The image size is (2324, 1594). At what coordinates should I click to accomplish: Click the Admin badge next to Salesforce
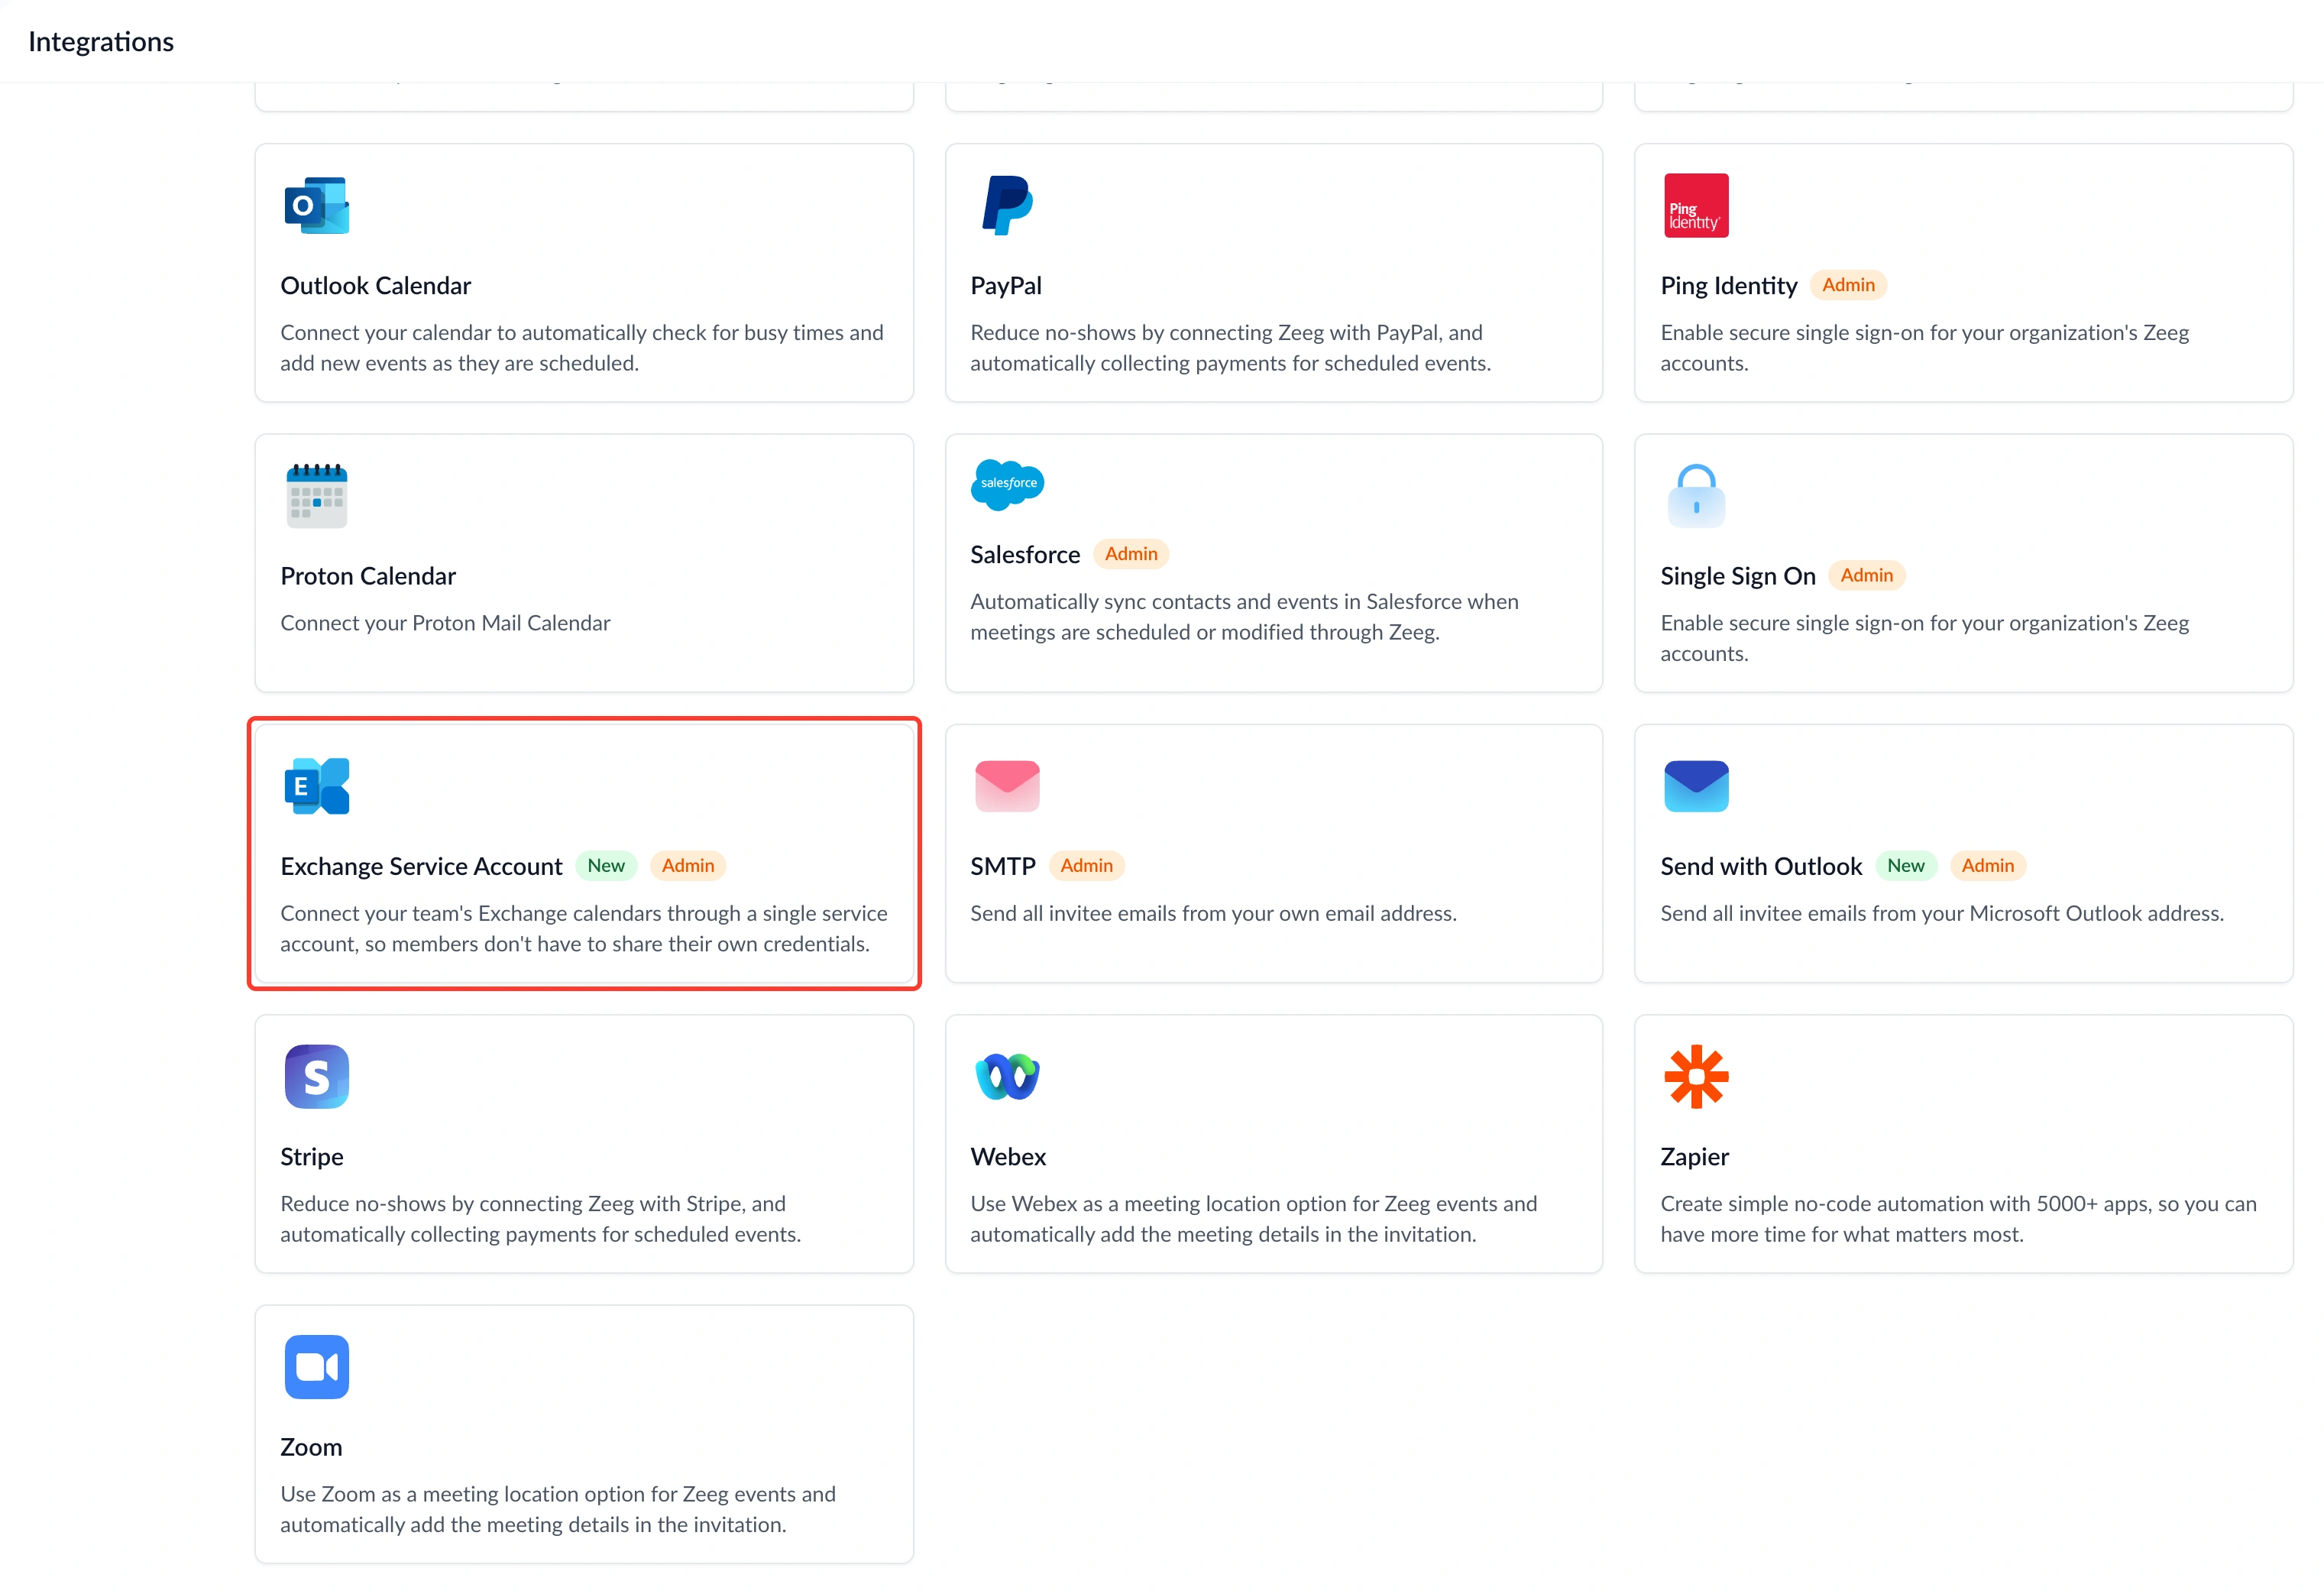1131,554
